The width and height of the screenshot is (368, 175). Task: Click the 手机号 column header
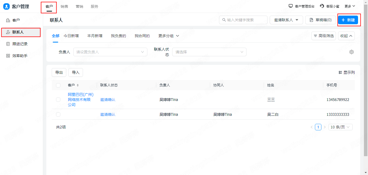coord(332,85)
